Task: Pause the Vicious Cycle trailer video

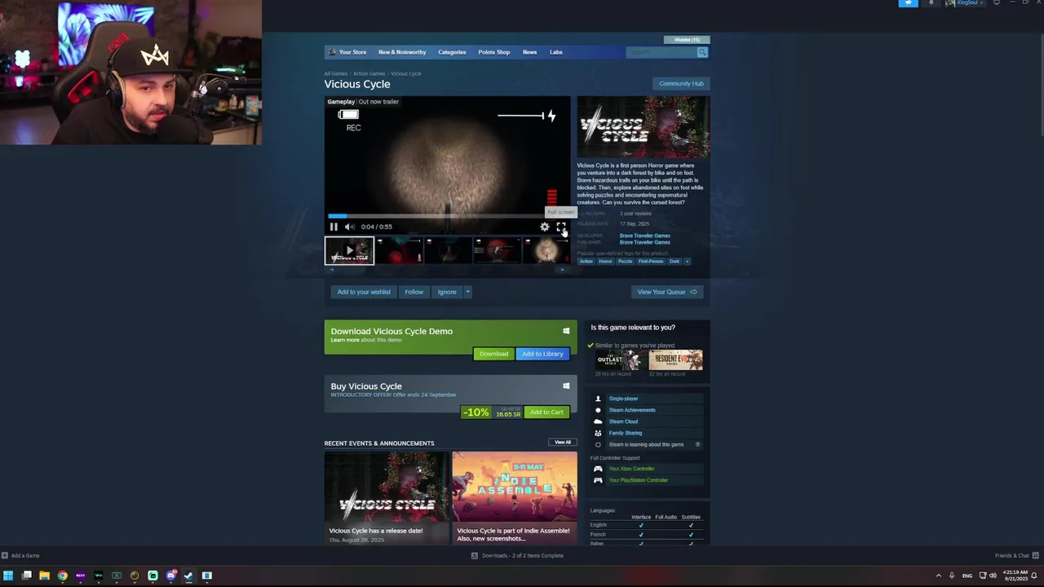Action: pos(334,227)
